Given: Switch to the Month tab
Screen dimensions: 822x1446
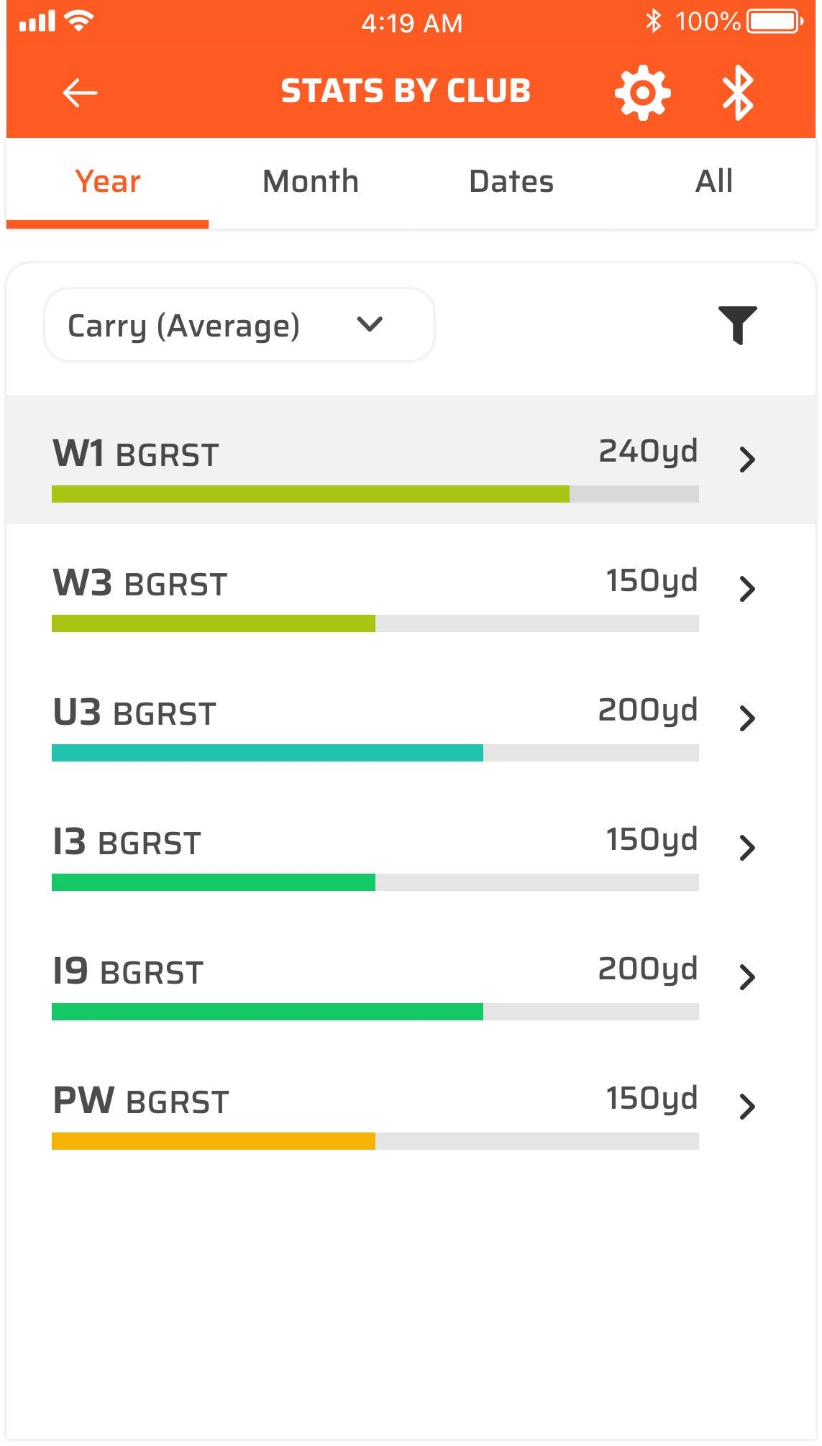Looking at the screenshot, I should (310, 182).
